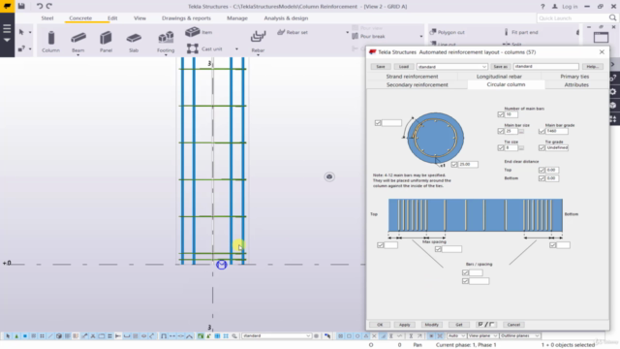Toggle the cover thickness 25.00 checkbox

pos(454,164)
